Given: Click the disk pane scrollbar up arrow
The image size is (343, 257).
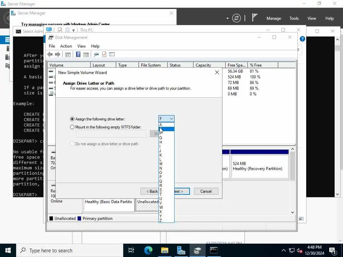Looking at the screenshot, I should pyautogui.click(x=292, y=149).
